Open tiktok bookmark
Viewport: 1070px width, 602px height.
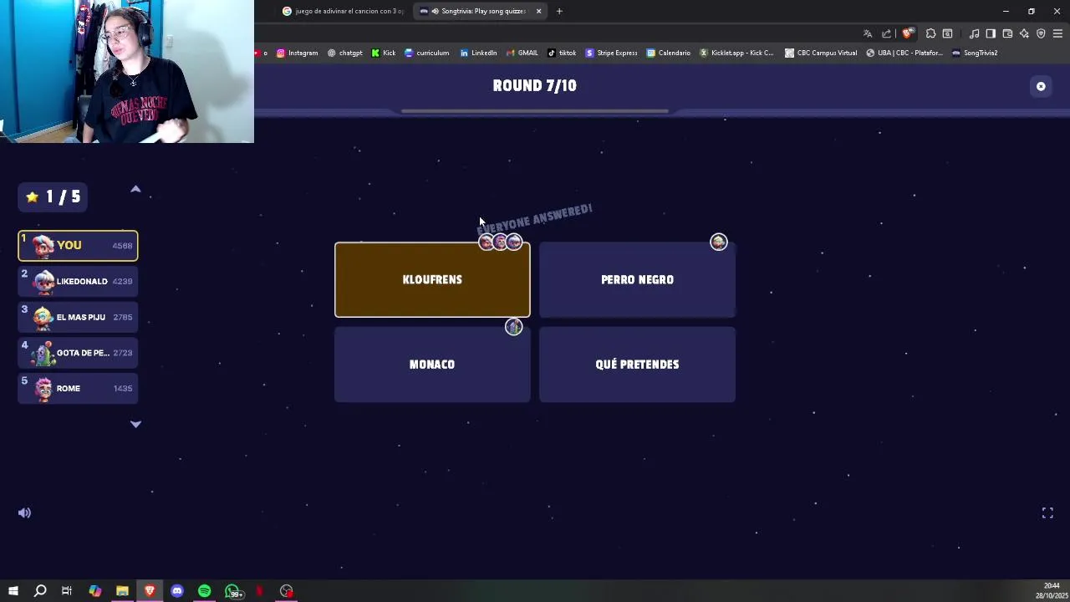tap(562, 53)
